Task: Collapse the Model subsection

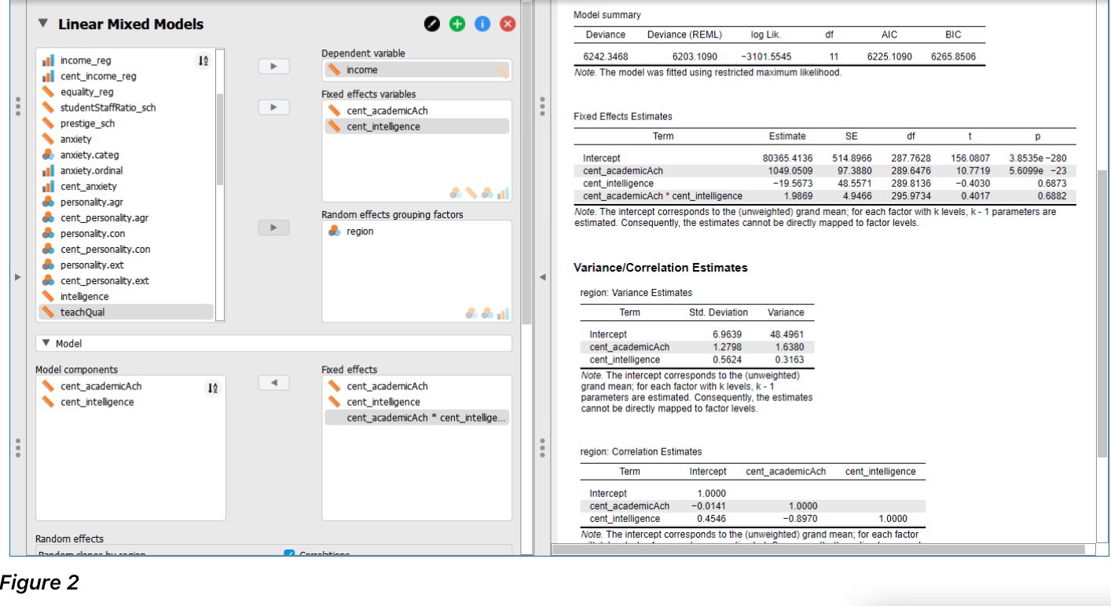Action: pos(47,343)
